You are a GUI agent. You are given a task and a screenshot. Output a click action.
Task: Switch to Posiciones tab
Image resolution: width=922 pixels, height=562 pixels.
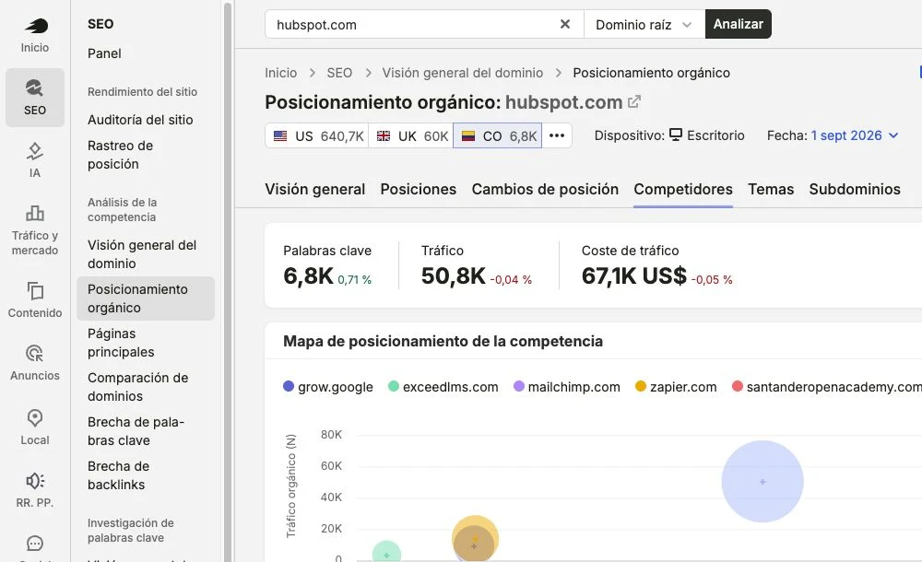pos(418,189)
